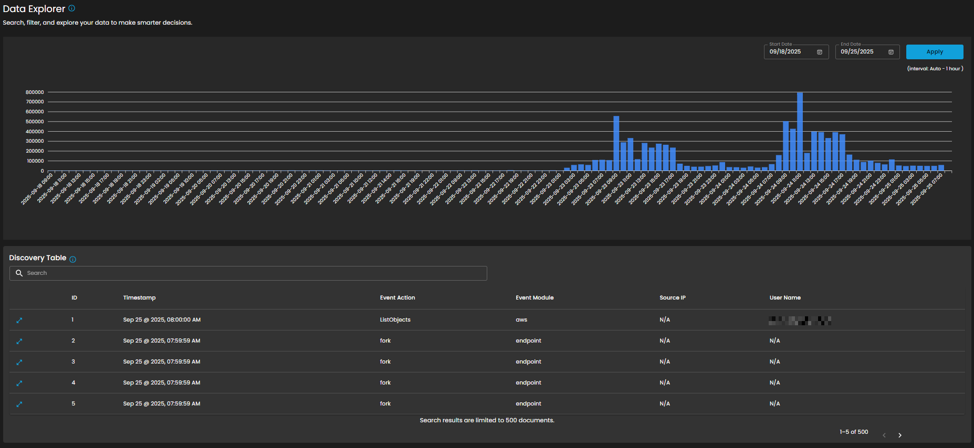Expand row 4 using its arrow icon
This screenshot has width=974, height=448.
19,383
